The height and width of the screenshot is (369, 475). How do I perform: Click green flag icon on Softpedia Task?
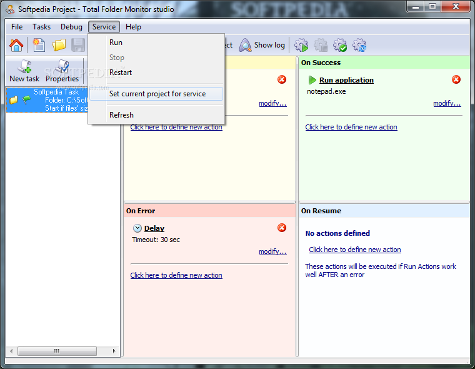point(27,99)
